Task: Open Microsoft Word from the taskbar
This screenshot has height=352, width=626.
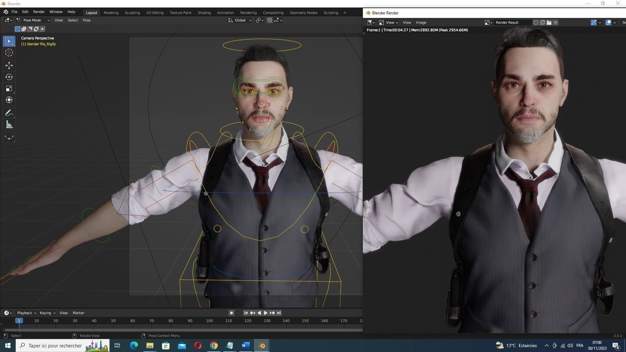Action: click(x=246, y=345)
